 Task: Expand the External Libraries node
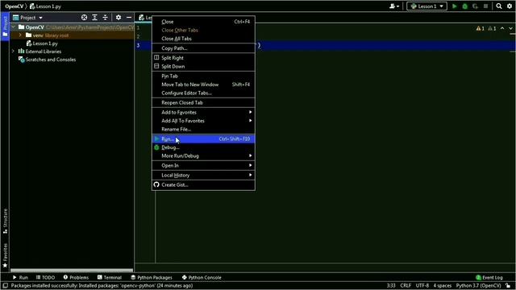click(x=14, y=52)
